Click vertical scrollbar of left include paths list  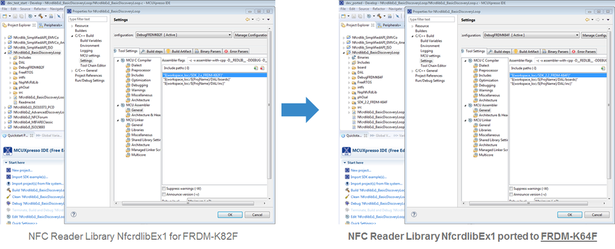[268, 106]
